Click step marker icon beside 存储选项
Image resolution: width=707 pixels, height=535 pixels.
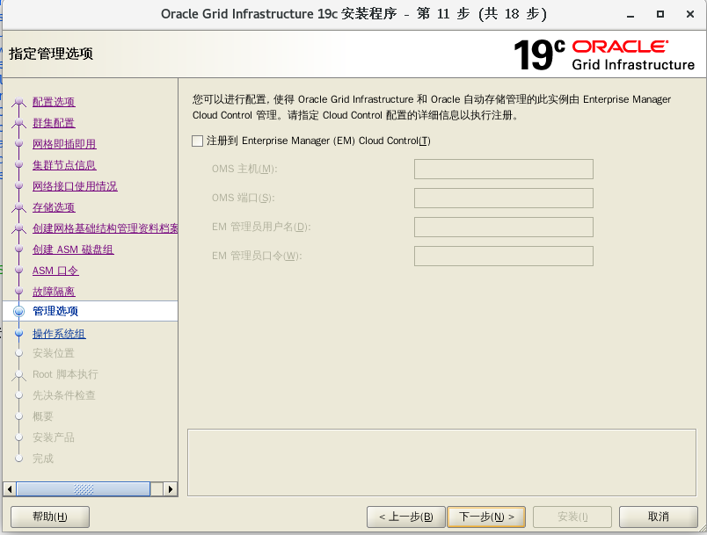(19, 207)
